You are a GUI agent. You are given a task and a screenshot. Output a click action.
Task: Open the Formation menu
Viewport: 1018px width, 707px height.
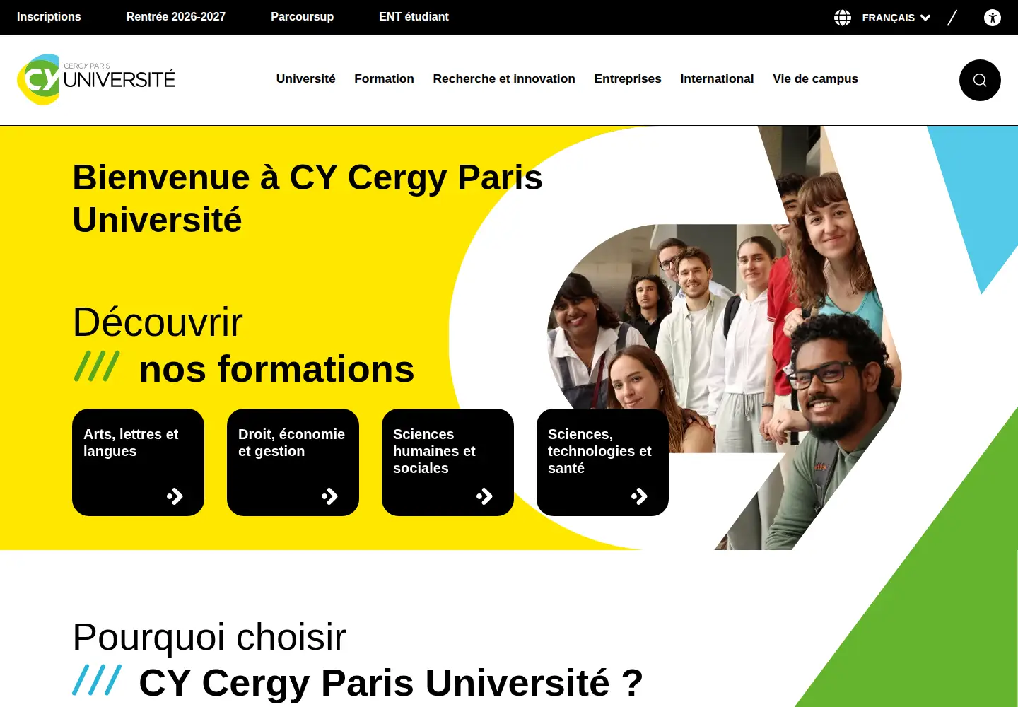coord(384,79)
